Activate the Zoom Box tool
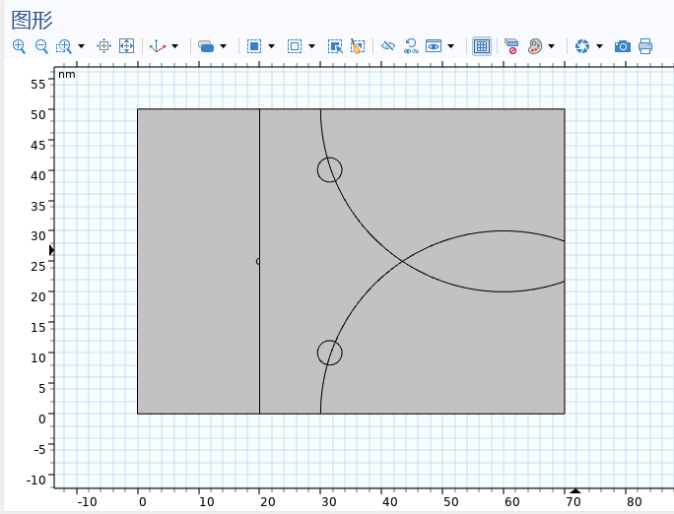 tap(64, 46)
